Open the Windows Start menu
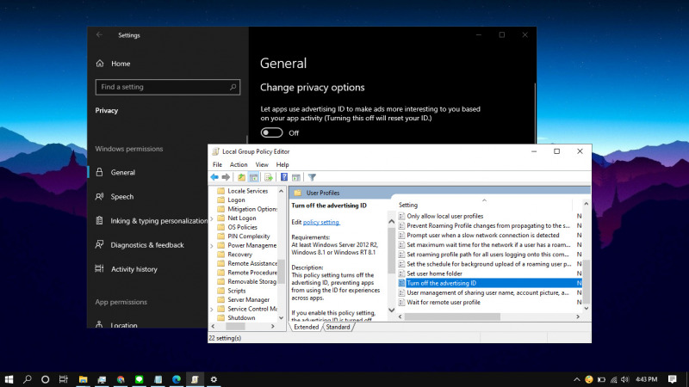This screenshot has height=387, width=689. pos(9,379)
